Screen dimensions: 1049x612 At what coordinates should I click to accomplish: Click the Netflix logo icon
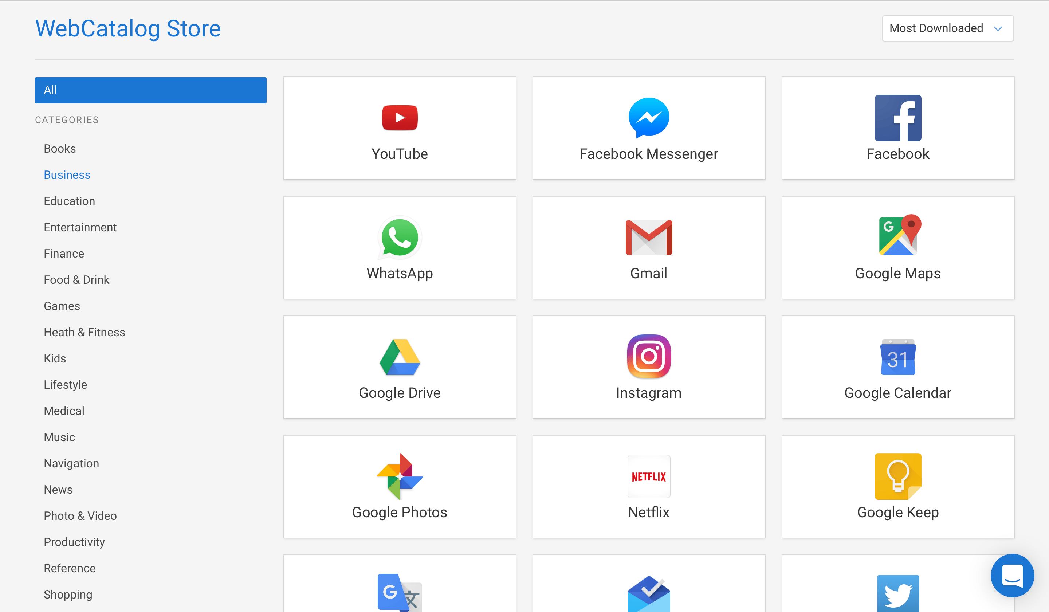point(649,476)
